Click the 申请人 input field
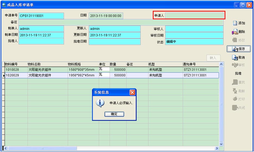This screenshot has width=254, height=152. [194, 16]
